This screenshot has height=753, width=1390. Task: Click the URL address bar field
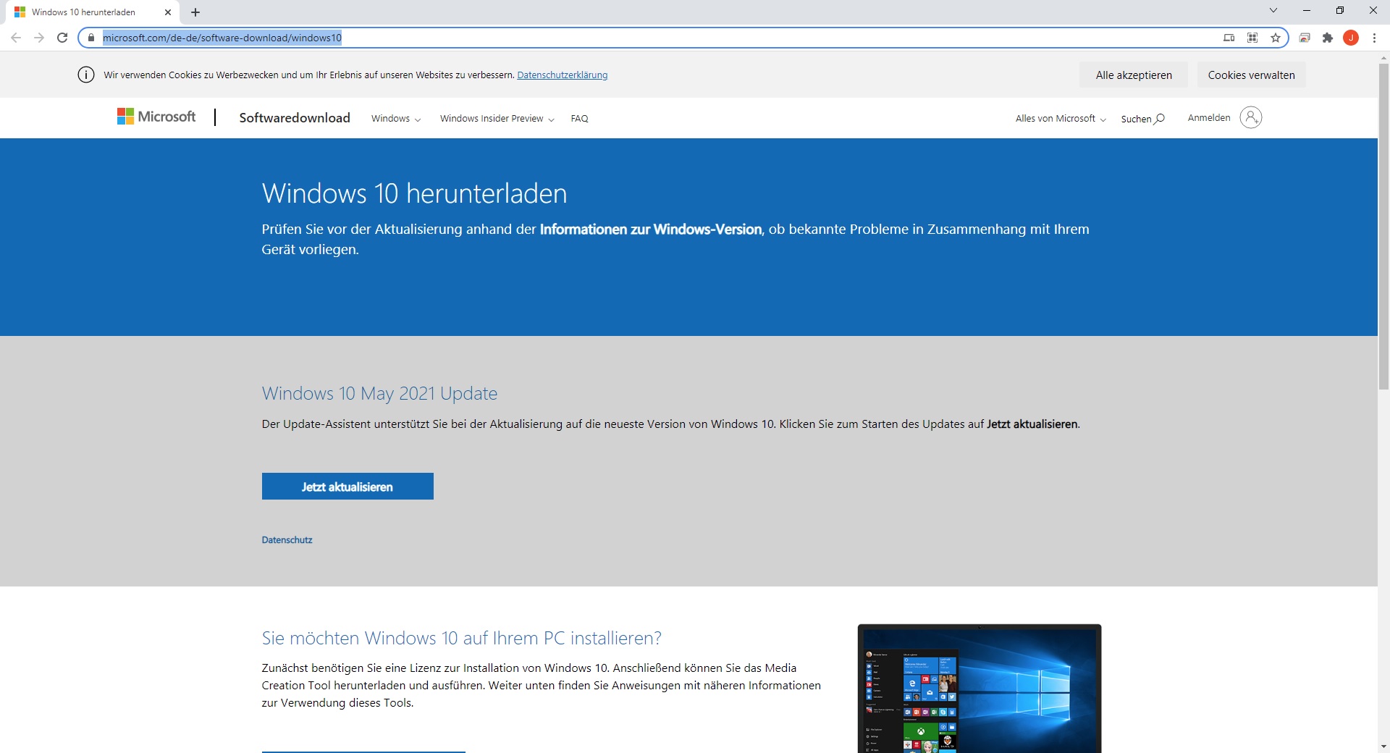click(652, 38)
